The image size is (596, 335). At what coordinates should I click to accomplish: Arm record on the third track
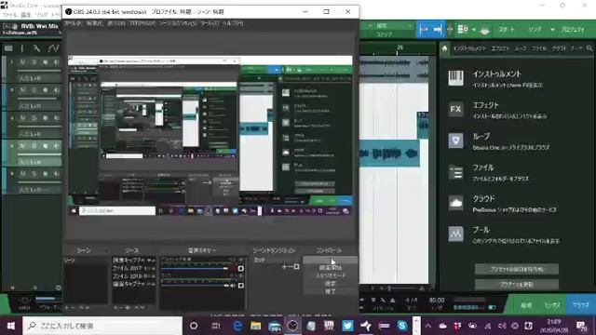[x=46, y=118]
